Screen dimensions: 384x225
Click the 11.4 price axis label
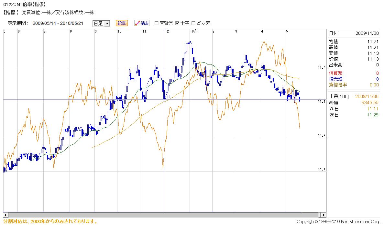pyautogui.click(x=321, y=67)
